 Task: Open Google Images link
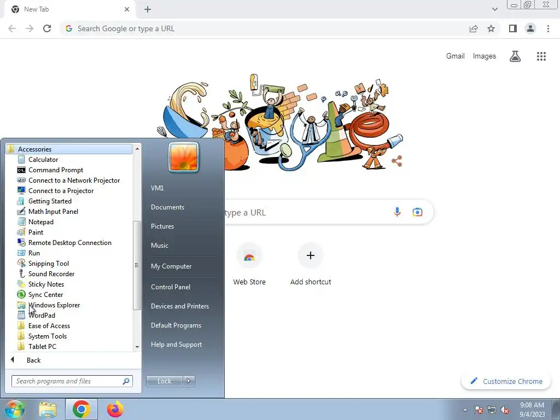coord(484,56)
